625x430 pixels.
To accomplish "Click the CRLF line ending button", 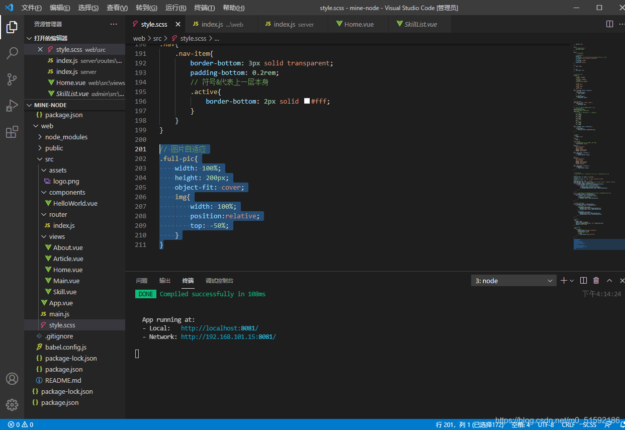I will [x=568, y=424].
